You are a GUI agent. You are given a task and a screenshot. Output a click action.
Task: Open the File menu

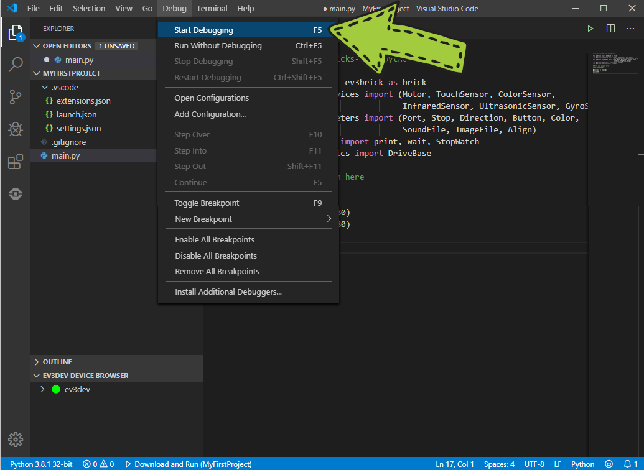coord(33,8)
